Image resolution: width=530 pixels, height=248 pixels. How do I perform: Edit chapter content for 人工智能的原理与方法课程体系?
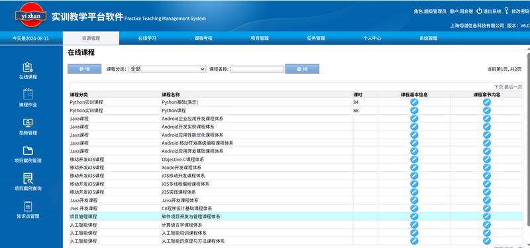tap(487, 241)
